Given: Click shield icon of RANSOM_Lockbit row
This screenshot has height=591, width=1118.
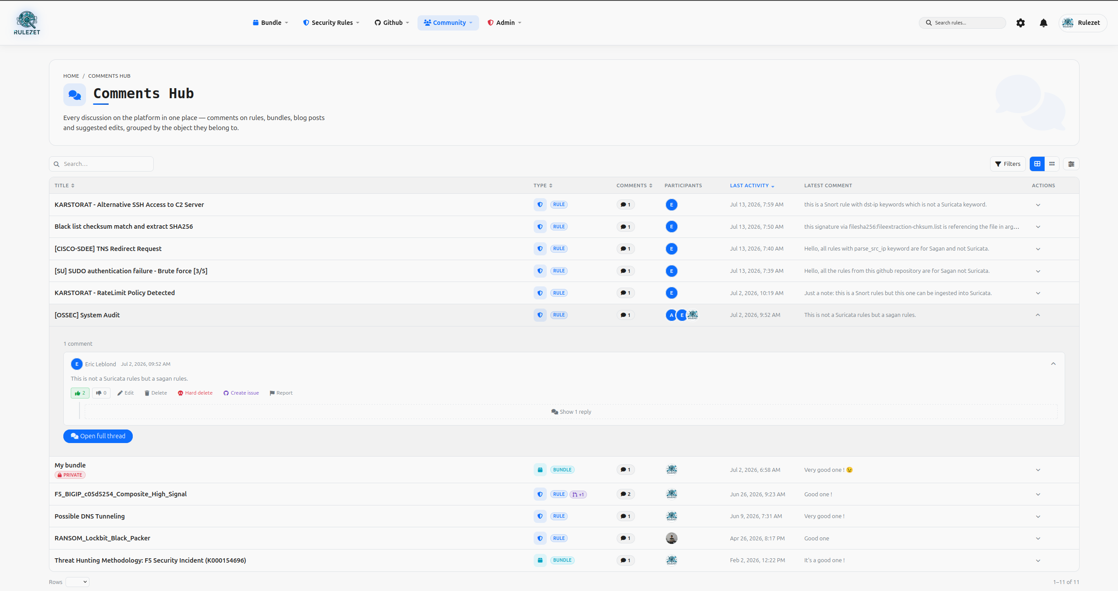Looking at the screenshot, I should (540, 538).
